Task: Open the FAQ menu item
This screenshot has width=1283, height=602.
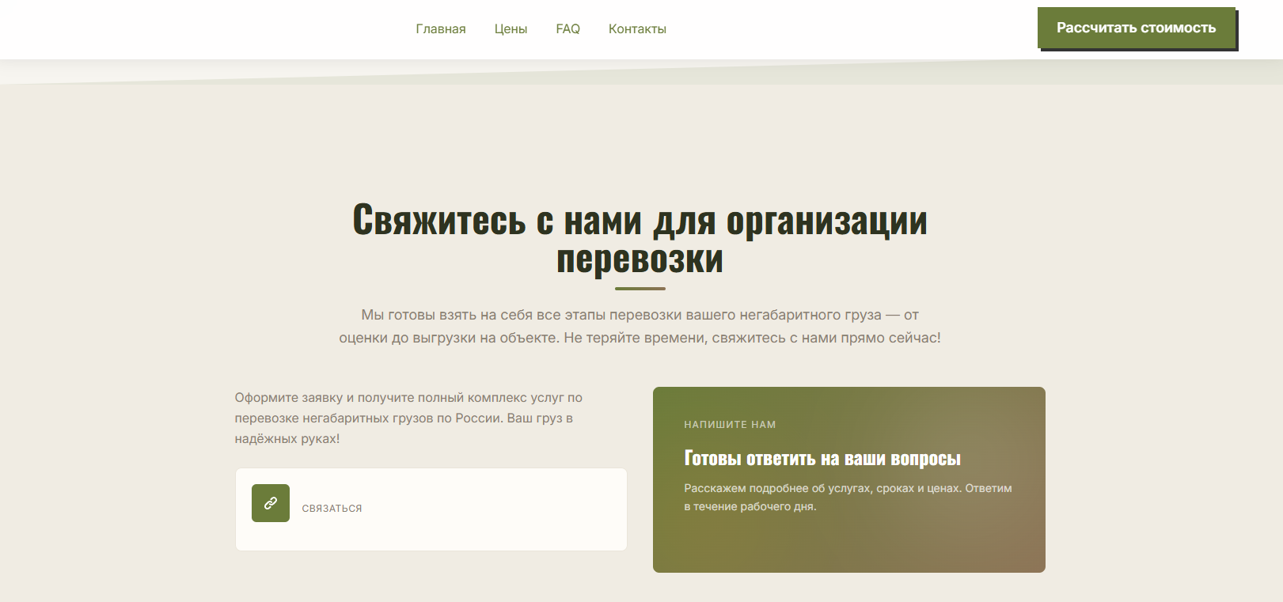Action: point(567,29)
